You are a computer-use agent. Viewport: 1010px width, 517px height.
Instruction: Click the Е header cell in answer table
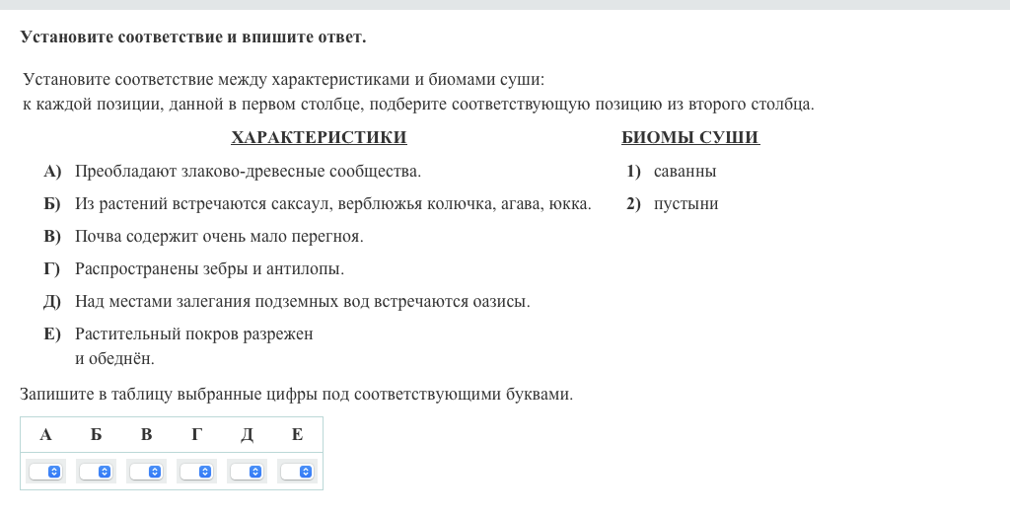tap(297, 435)
